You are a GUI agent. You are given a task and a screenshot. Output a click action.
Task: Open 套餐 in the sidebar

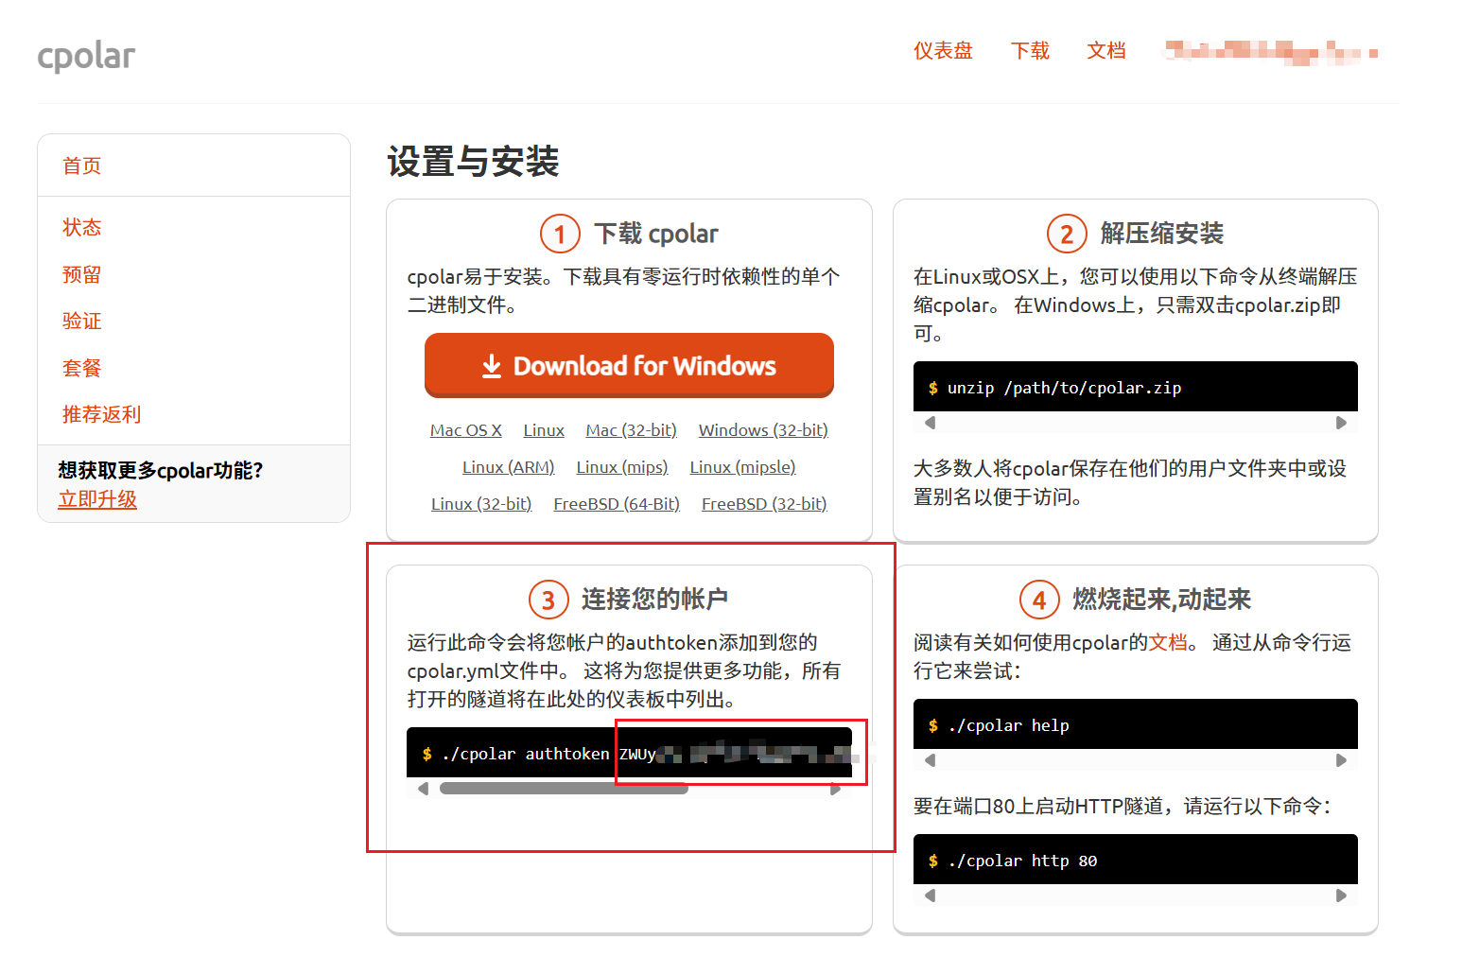[81, 369]
